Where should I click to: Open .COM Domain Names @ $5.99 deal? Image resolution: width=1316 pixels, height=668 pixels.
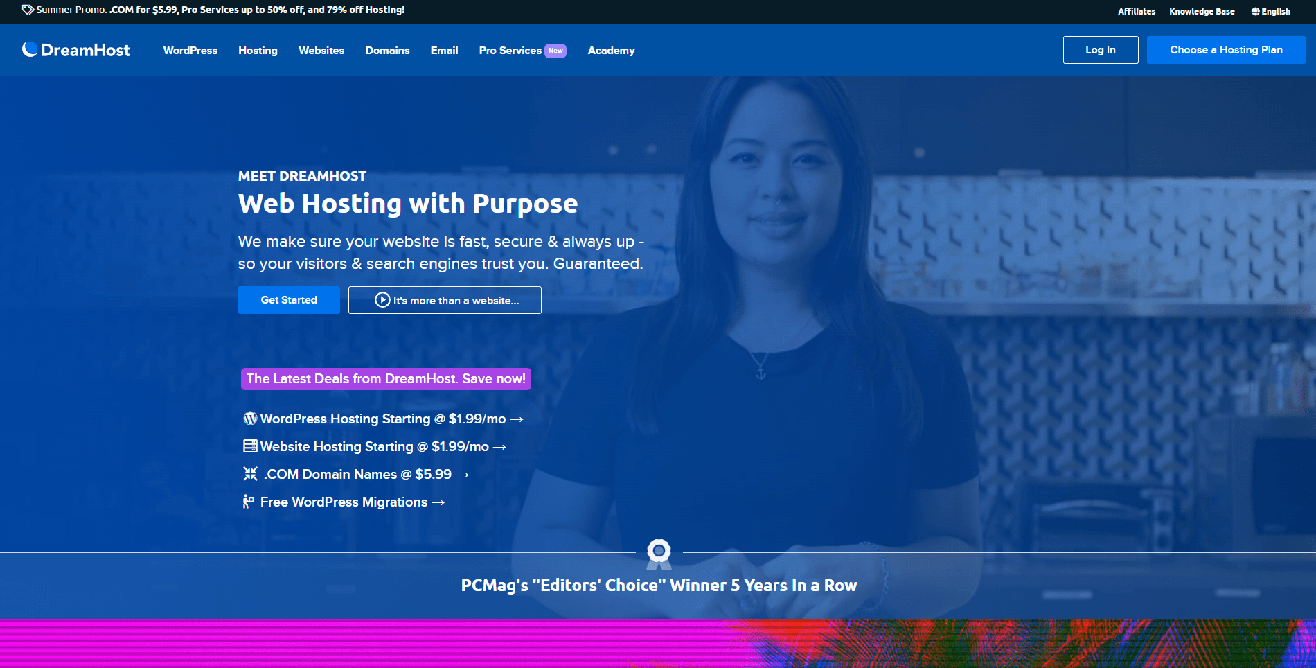coord(356,474)
